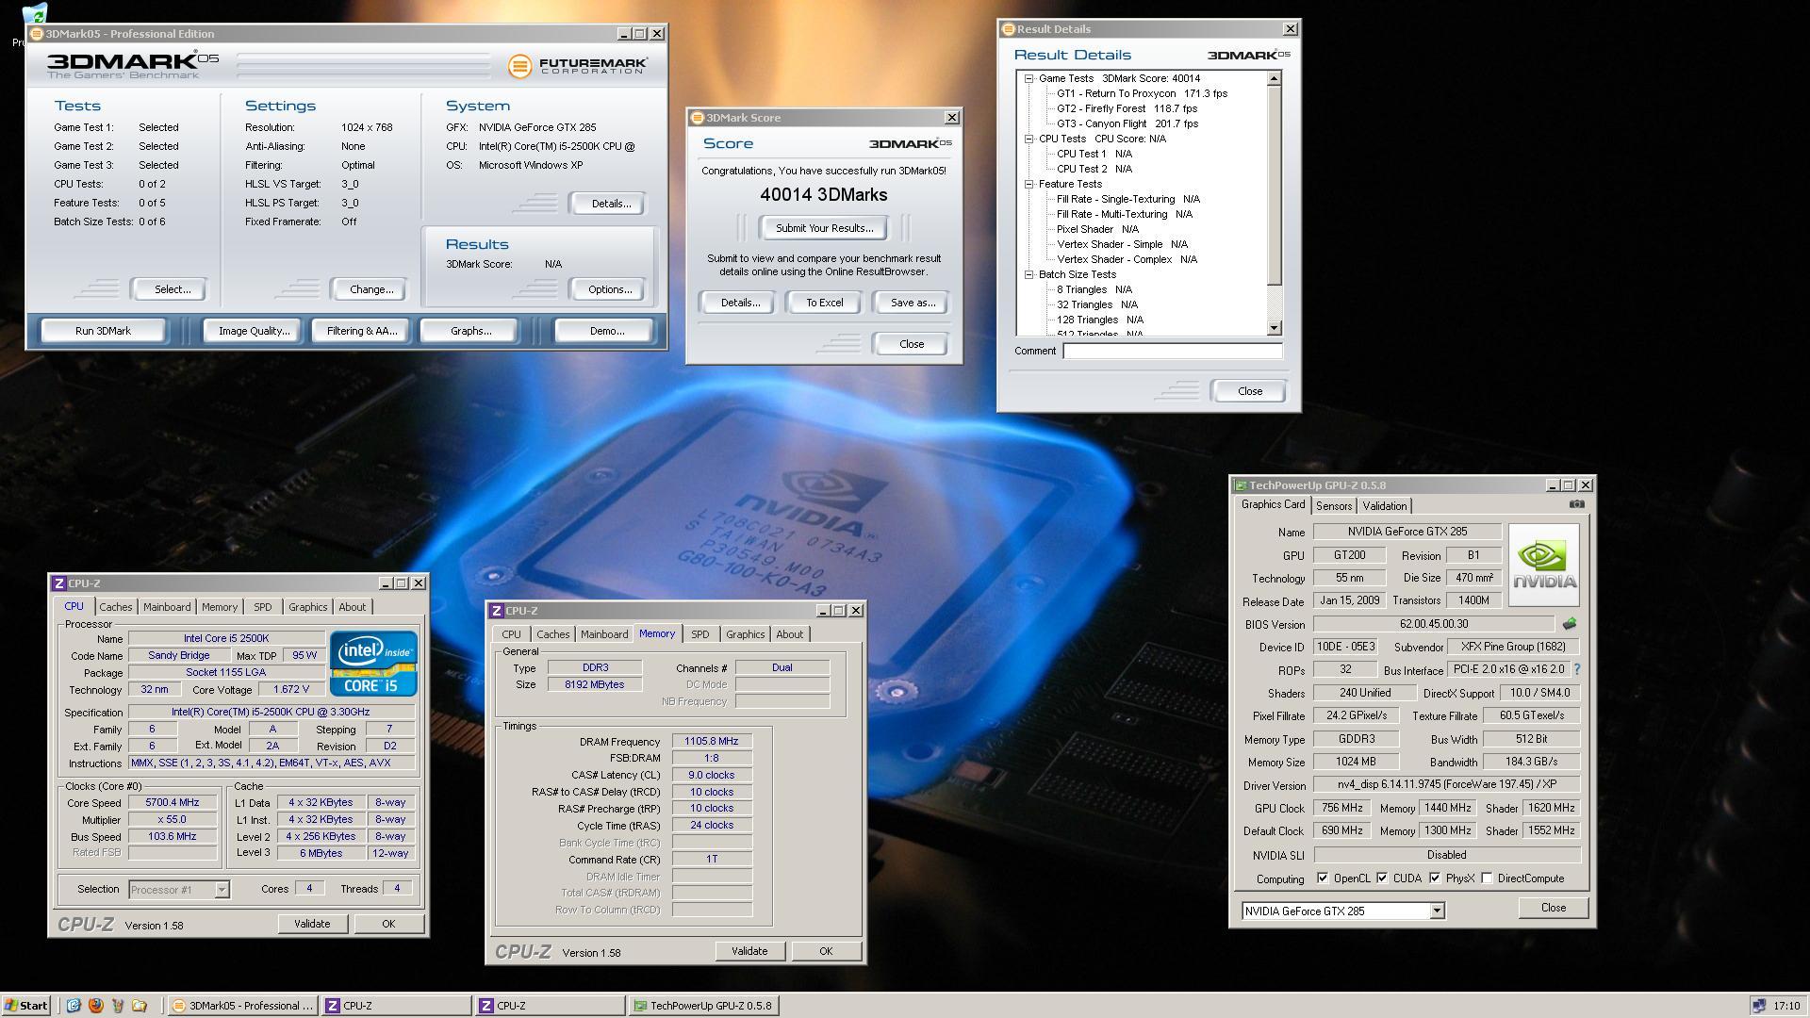Click the Comment input field
The width and height of the screenshot is (1810, 1018).
click(1173, 352)
